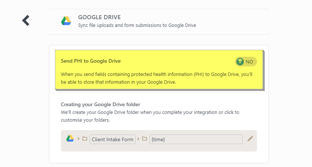Image resolution: width=312 pixels, height=167 pixels.
Task: Click the medical symbol on PHI toggle
Action: coord(240,62)
